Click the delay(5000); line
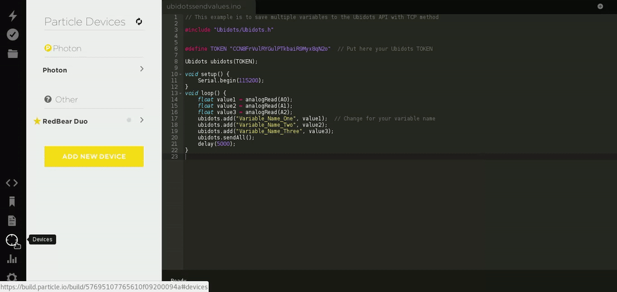The height and width of the screenshot is (292, 617). point(217,143)
